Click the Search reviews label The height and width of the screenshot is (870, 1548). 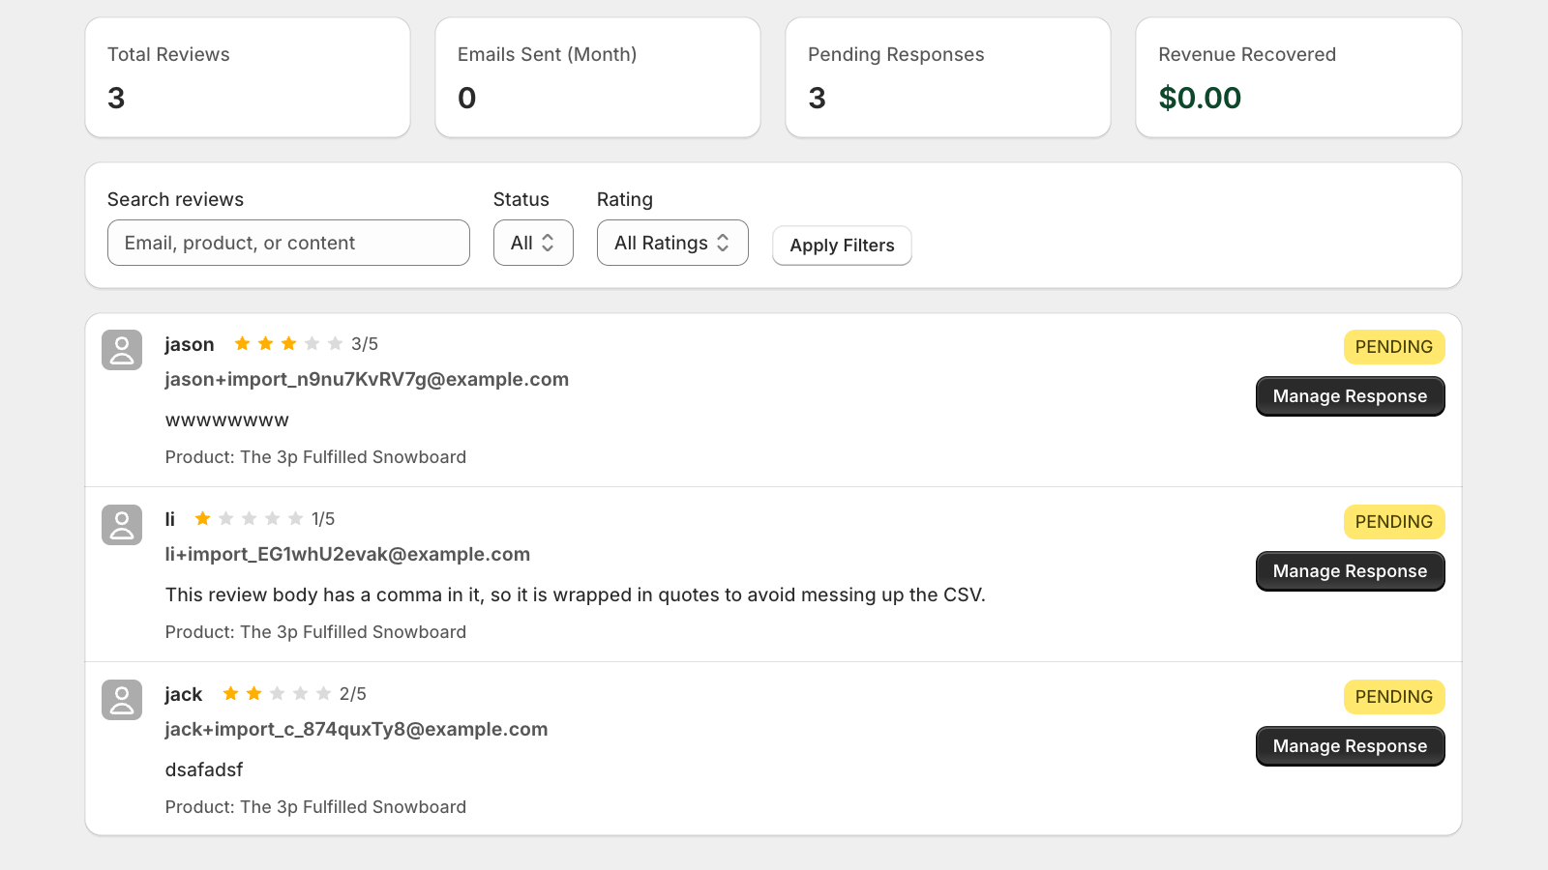coord(175,199)
